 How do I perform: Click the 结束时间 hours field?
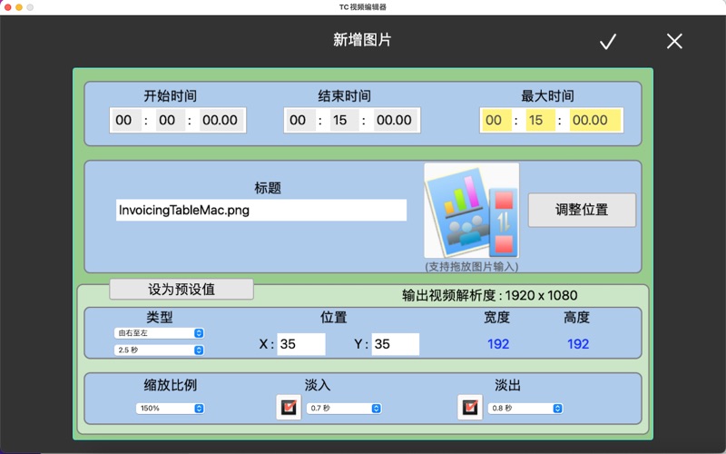pyautogui.click(x=300, y=121)
